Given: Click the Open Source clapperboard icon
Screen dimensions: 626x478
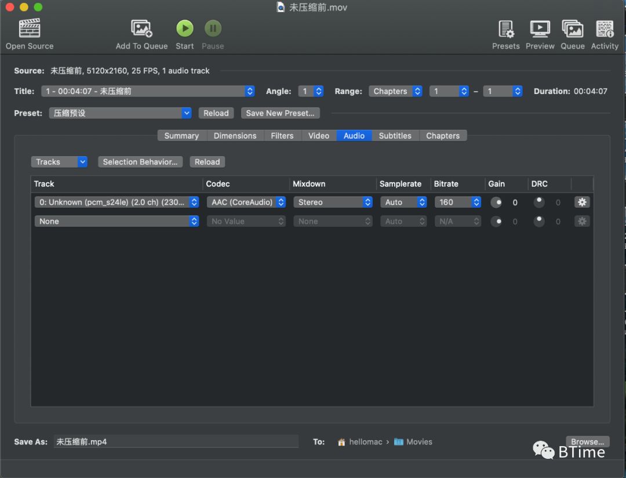Looking at the screenshot, I should (x=30, y=28).
